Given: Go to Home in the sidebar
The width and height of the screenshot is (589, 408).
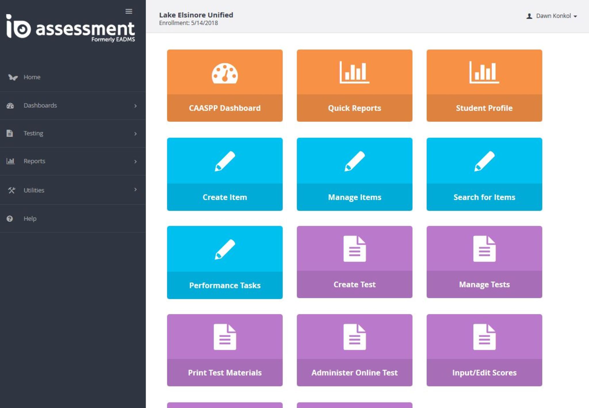Looking at the screenshot, I should 32,77.
